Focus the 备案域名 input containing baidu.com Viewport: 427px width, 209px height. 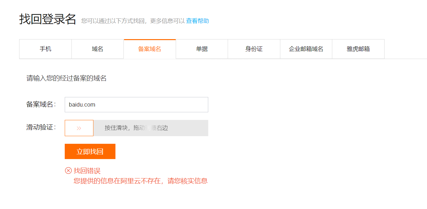(x=136, y=105)
